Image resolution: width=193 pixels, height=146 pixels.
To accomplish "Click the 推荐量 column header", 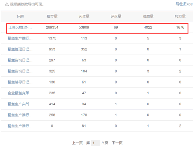I will pos(52,16).
